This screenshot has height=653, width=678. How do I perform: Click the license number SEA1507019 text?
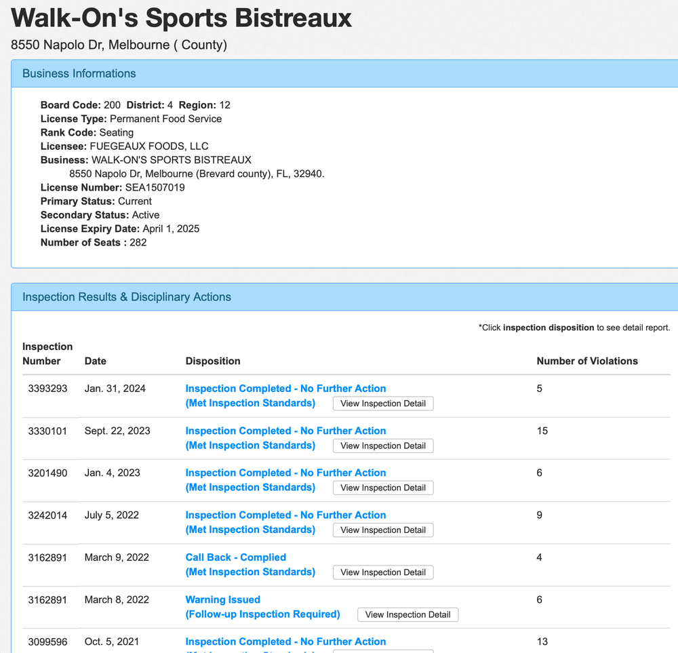point(155,187)
